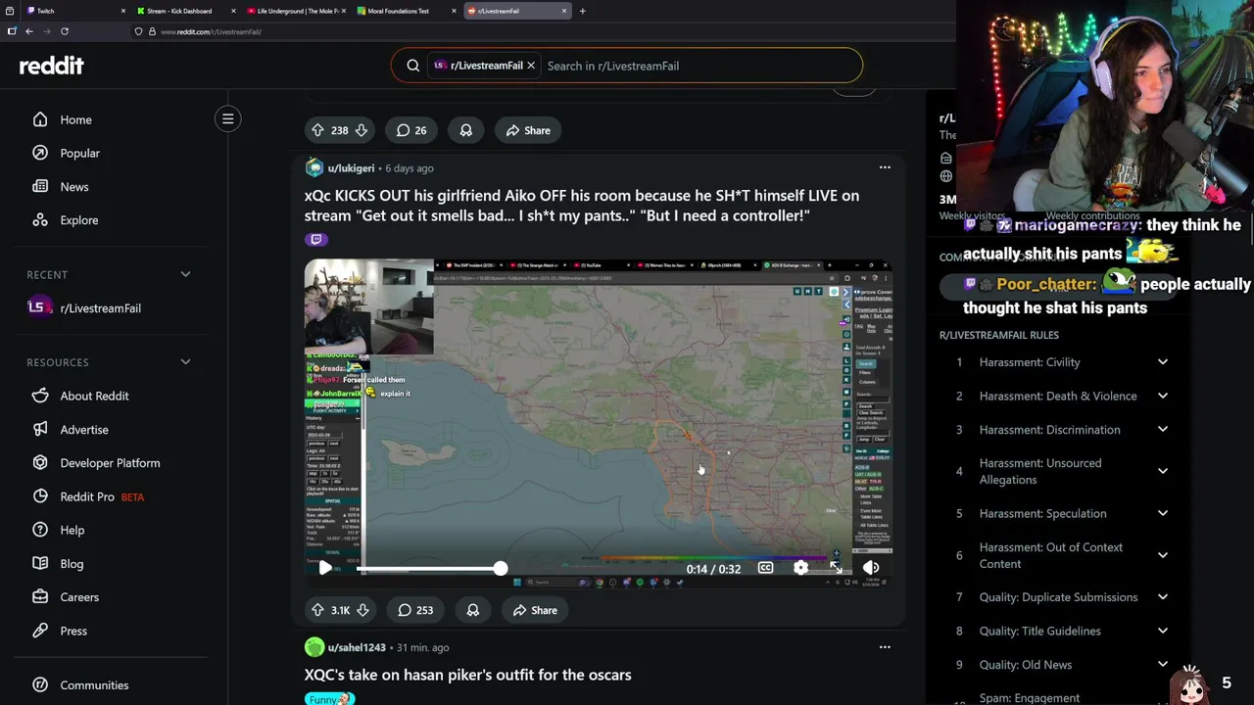This screenshot has width=1254, height=705.
Task: Downvote the post with 238 votes
Action: (362, 130)
